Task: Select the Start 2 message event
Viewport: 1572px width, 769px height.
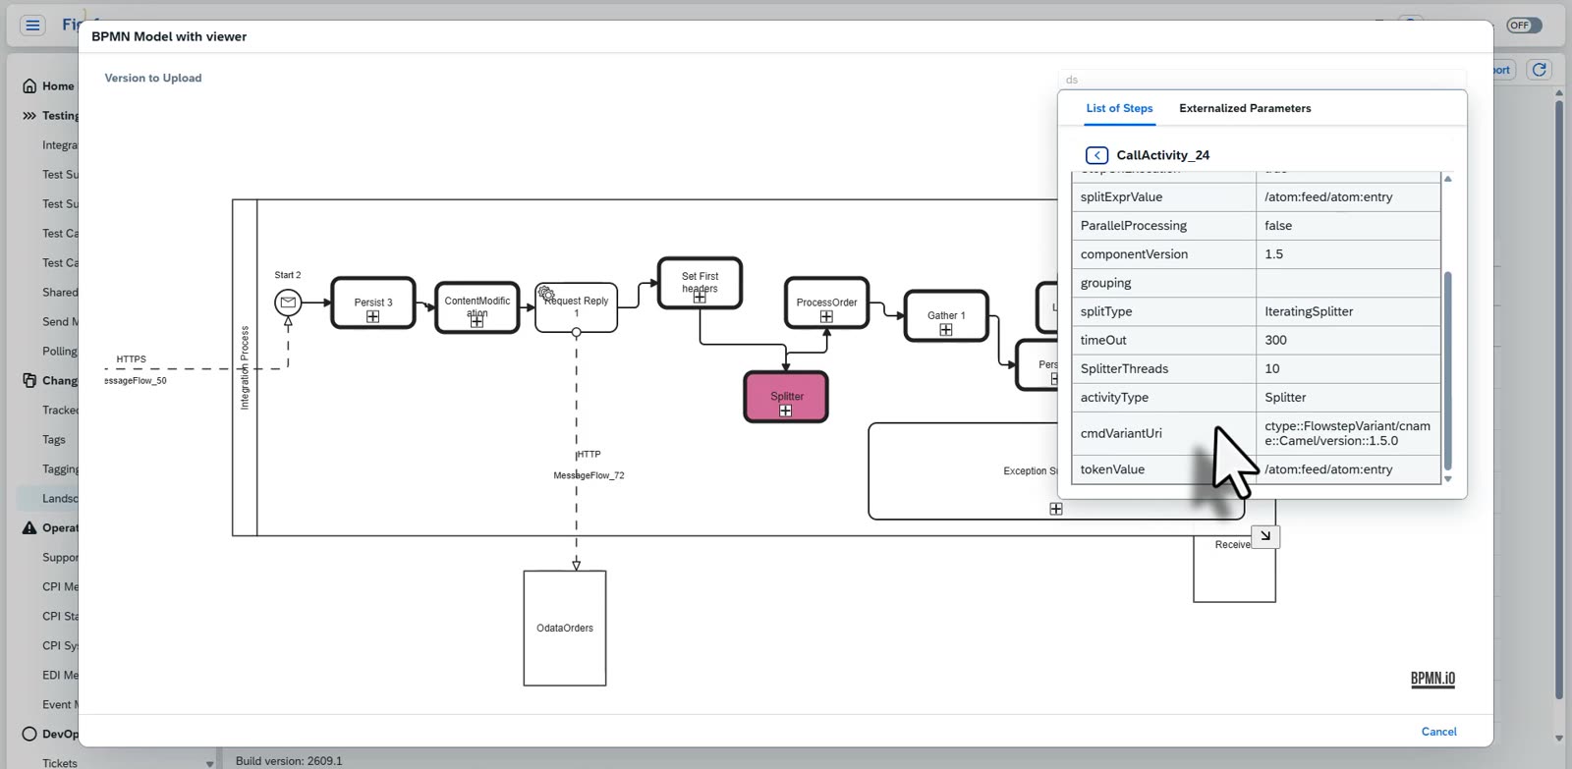Action: 288,302
